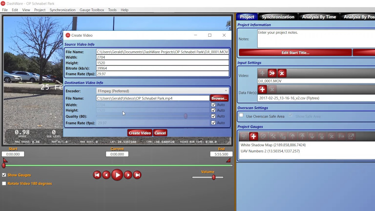Jump to video end with skip-forward button
Image resolution: width=375 pixels, height=211 pixels.
[x=137, y=175]
